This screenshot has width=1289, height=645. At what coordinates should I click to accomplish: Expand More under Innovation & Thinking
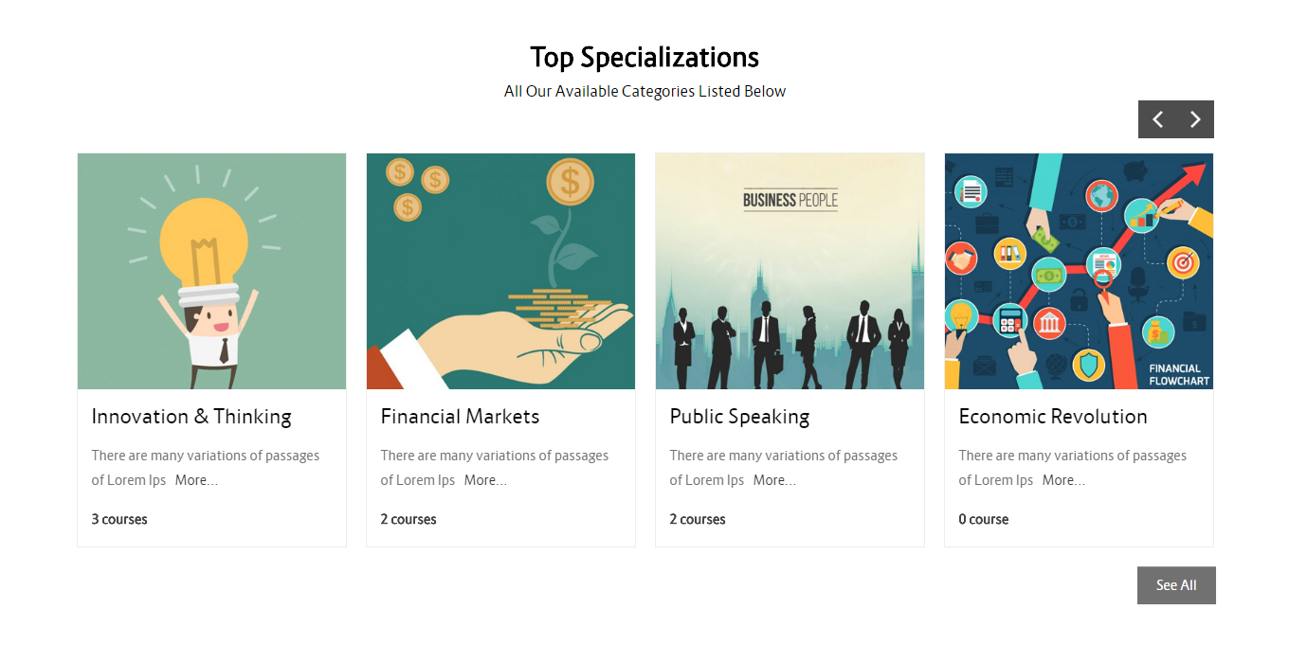click(196, 480)
